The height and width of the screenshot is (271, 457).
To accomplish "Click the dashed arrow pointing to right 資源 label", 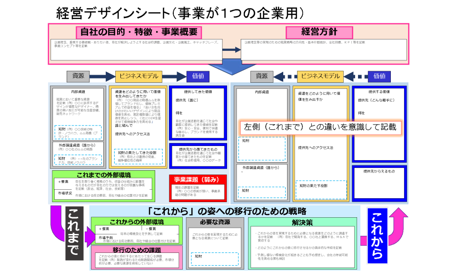I will [284, 76].
